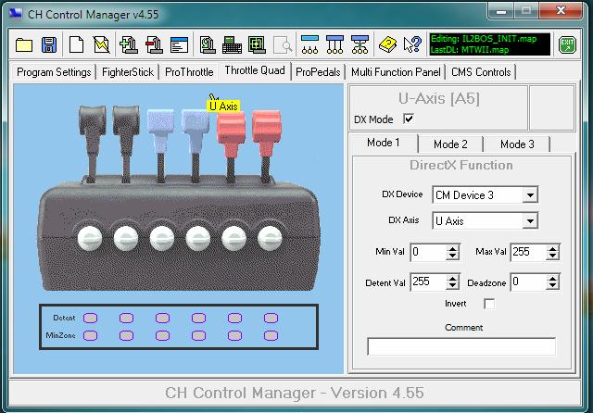Select the right blue lever labeled U Axis
This screenshot has width=593, height=413.
coord(196,145)
